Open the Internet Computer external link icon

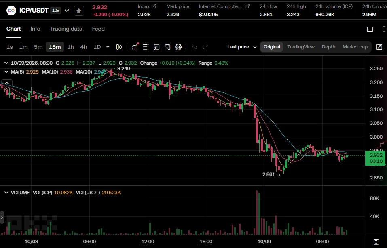click(x=247, y=6)
